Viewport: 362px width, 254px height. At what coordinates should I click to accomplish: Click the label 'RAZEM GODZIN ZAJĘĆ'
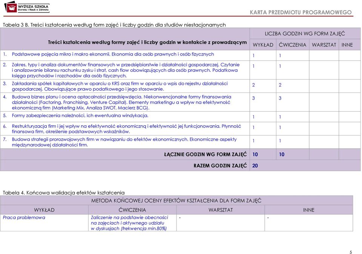point(220,166)
